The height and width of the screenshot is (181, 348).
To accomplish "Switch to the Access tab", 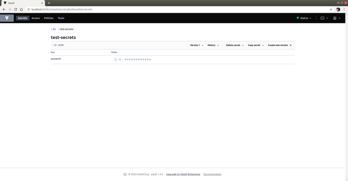I will 36,18.
